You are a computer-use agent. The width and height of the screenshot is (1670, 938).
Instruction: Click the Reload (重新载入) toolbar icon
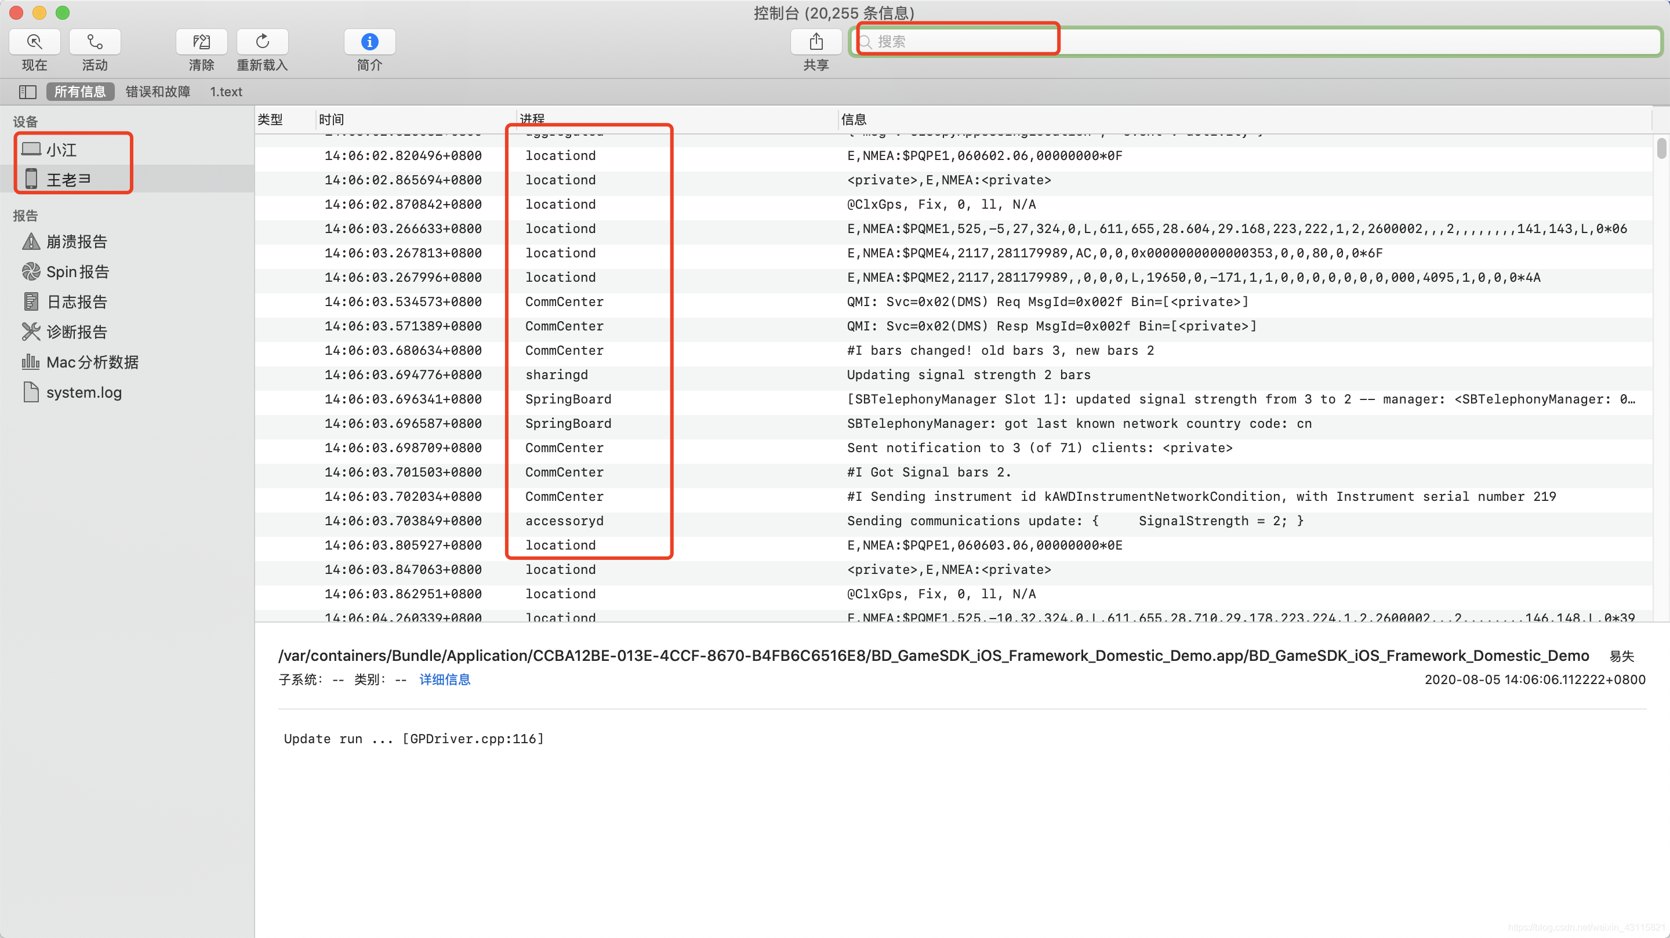[262, 42]
